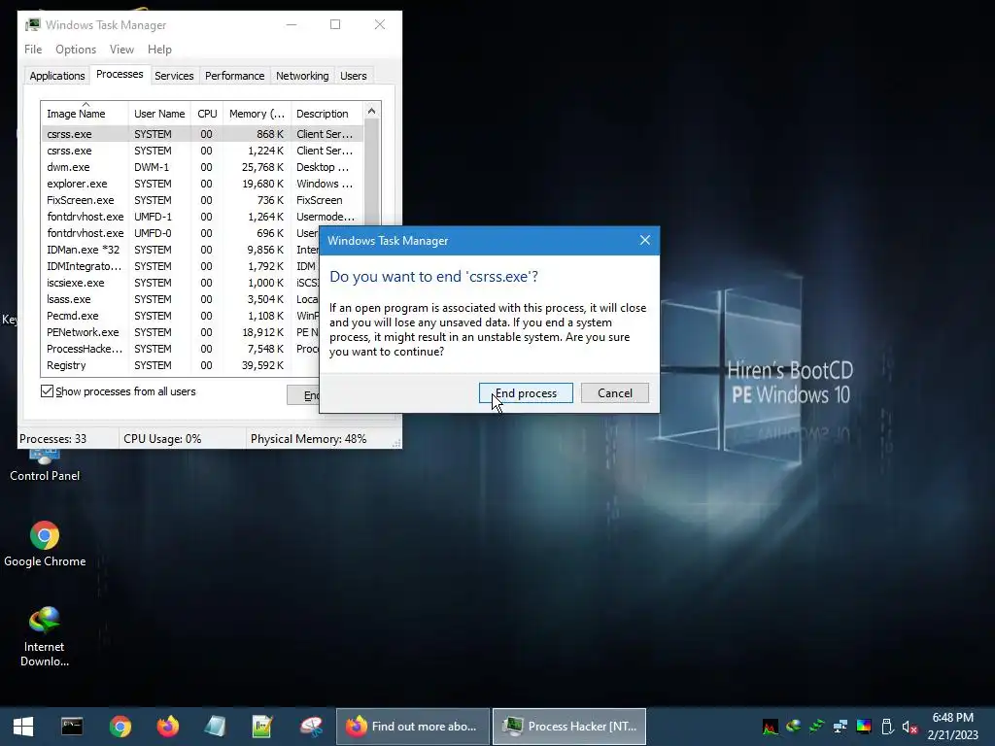
Task: Open the View menu in Task Manager
Action: 121,50
